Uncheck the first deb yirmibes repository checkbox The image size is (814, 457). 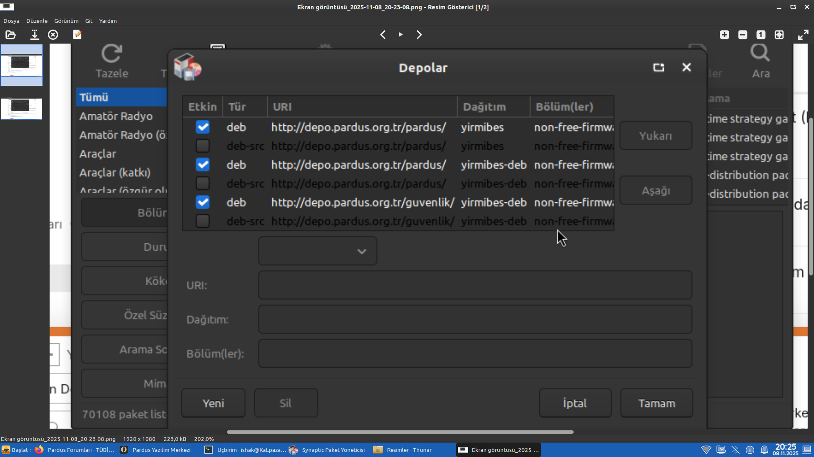(203, 127)
